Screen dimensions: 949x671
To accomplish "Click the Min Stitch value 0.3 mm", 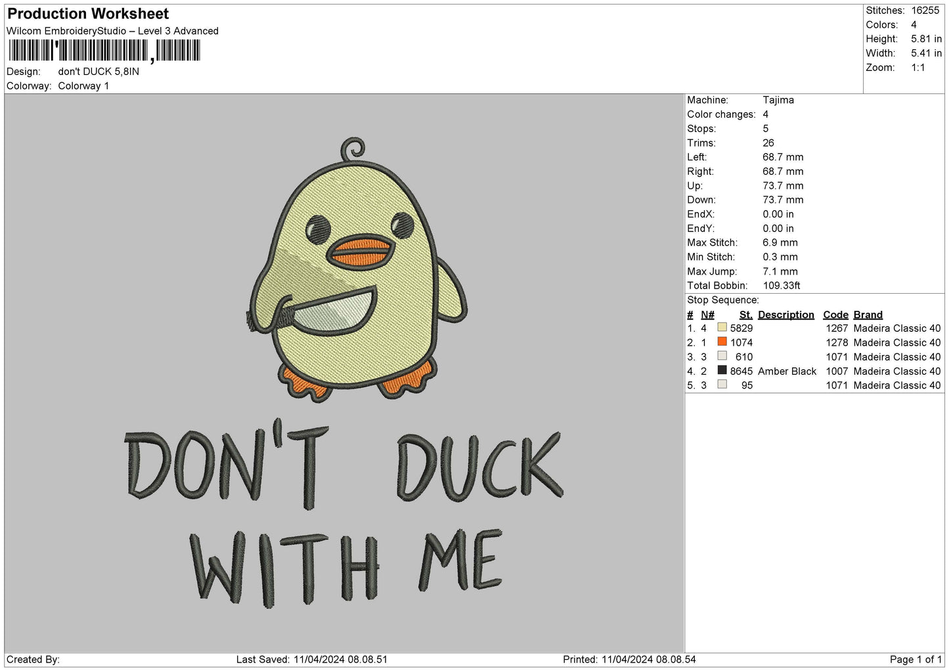I will pos(780,257).
